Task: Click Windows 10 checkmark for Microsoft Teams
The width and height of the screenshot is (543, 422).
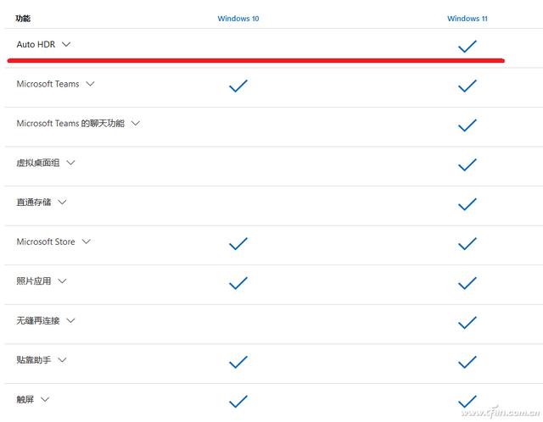Action: click(238, 86)
